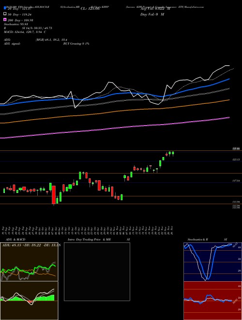Screen dimensions: 242x320
Task: Click the 'ADX: 48.15 +DY: 38.22' readout
Action: coord(22,245)
